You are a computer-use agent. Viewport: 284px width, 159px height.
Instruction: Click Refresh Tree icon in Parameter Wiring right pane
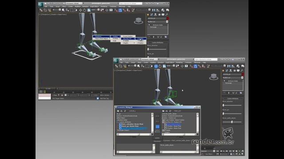(170, 111)
